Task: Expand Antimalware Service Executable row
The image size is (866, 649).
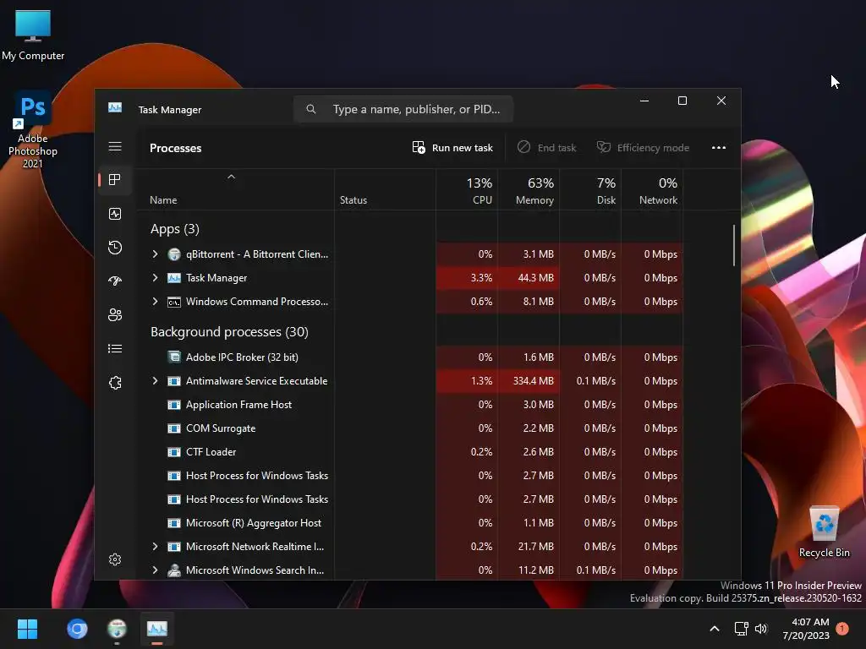Action: [x=156, y=381]
